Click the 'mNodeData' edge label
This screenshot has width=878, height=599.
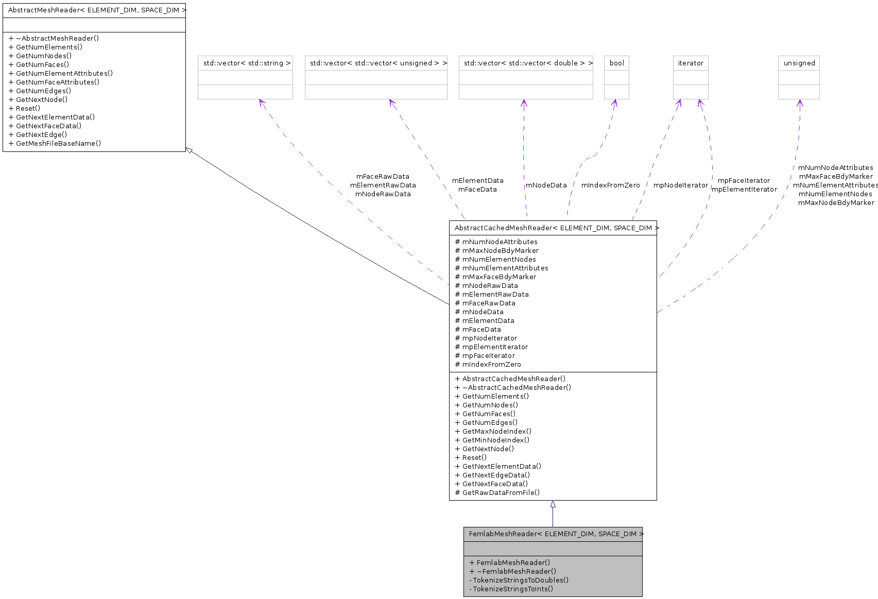(x=546, y=185)
